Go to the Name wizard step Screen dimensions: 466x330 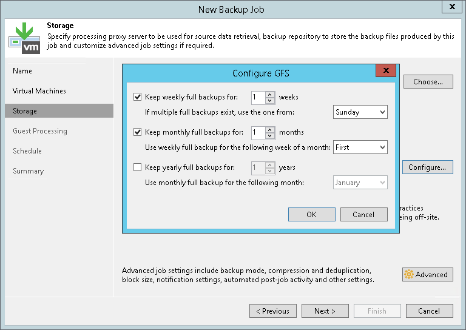pyautogui.click(x=22, y=71)
